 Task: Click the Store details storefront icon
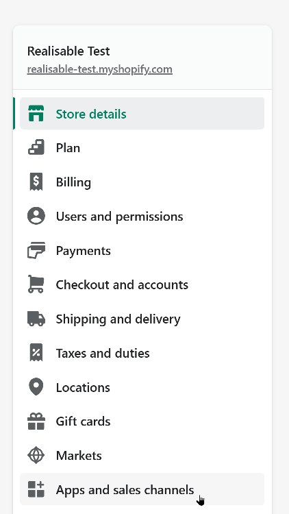[36, 113]
